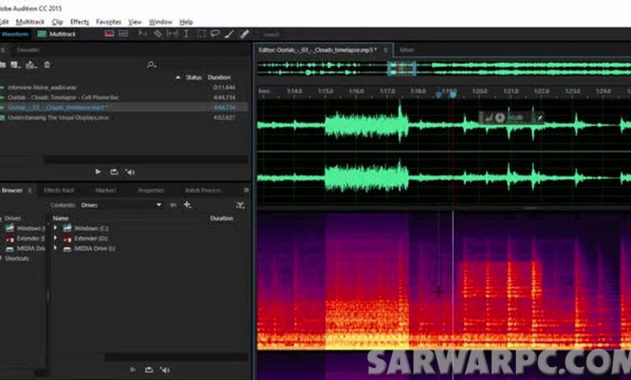Click the playhead marker on the timeline ruler
Screen dimensions: 631x380
[x=453, y=95]
